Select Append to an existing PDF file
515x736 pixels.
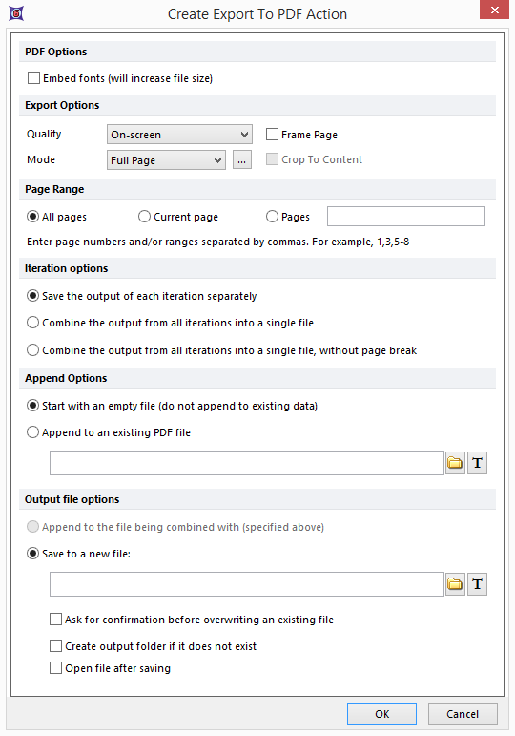click(x=32, y=432)
